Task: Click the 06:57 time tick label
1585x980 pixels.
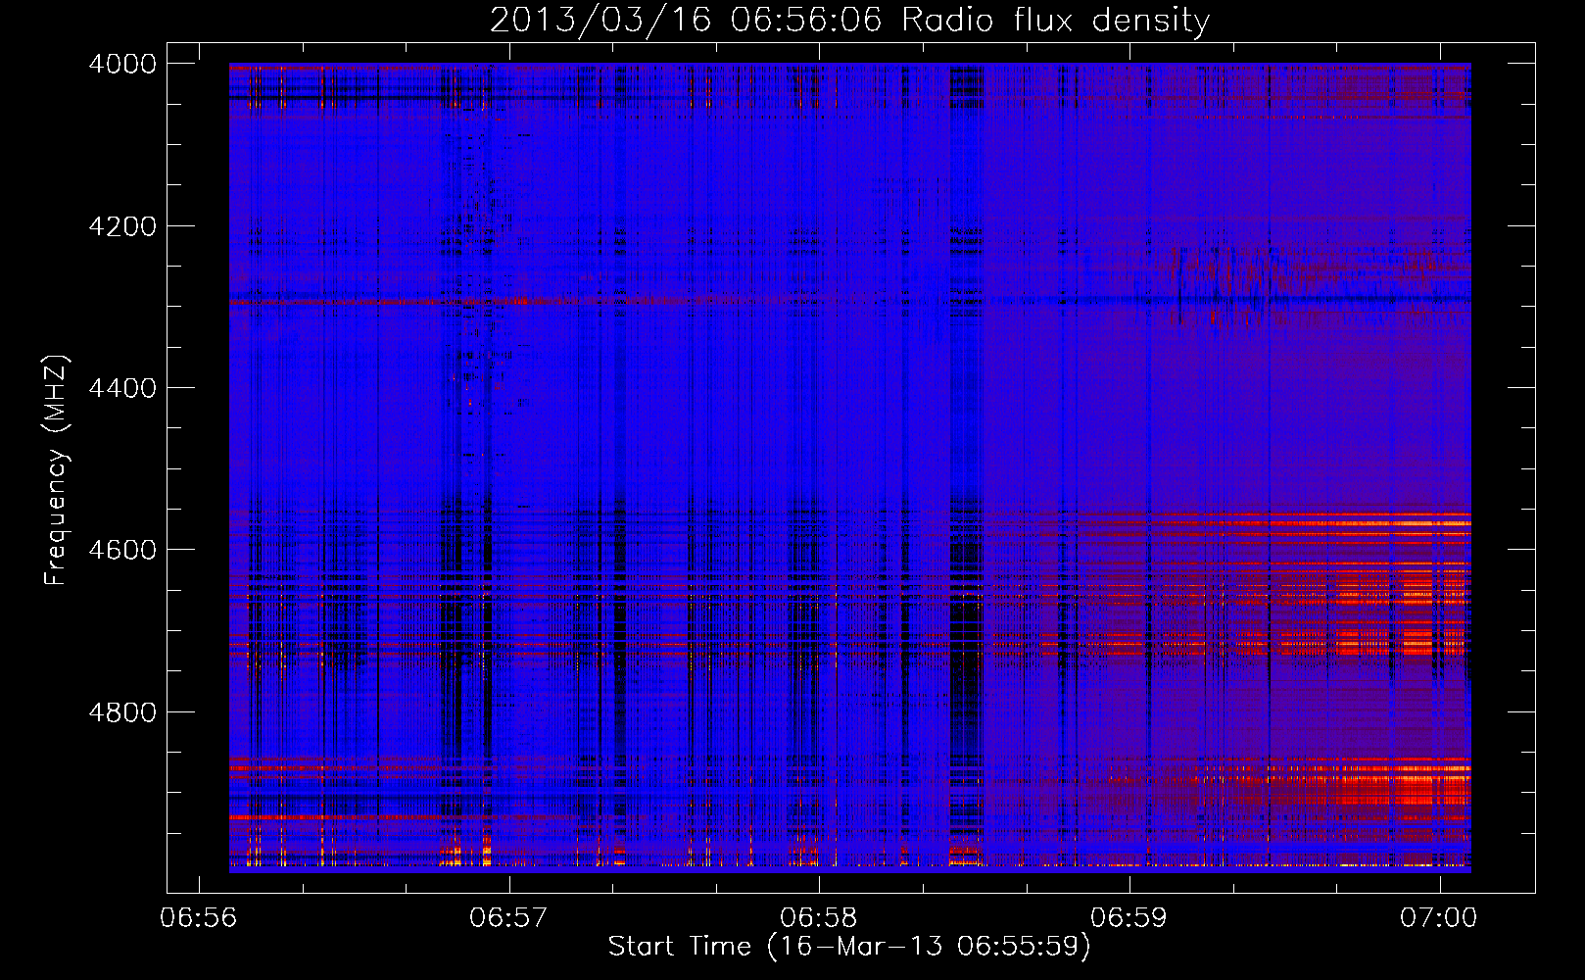Action: click(x=508, y=918)
